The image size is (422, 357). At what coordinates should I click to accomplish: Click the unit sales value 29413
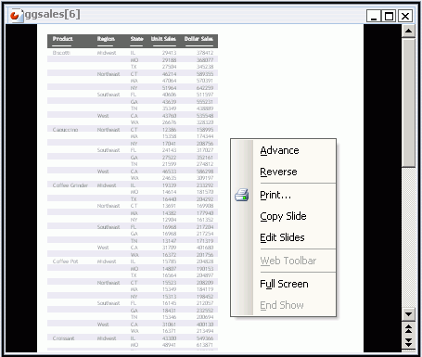click(170, 53)
